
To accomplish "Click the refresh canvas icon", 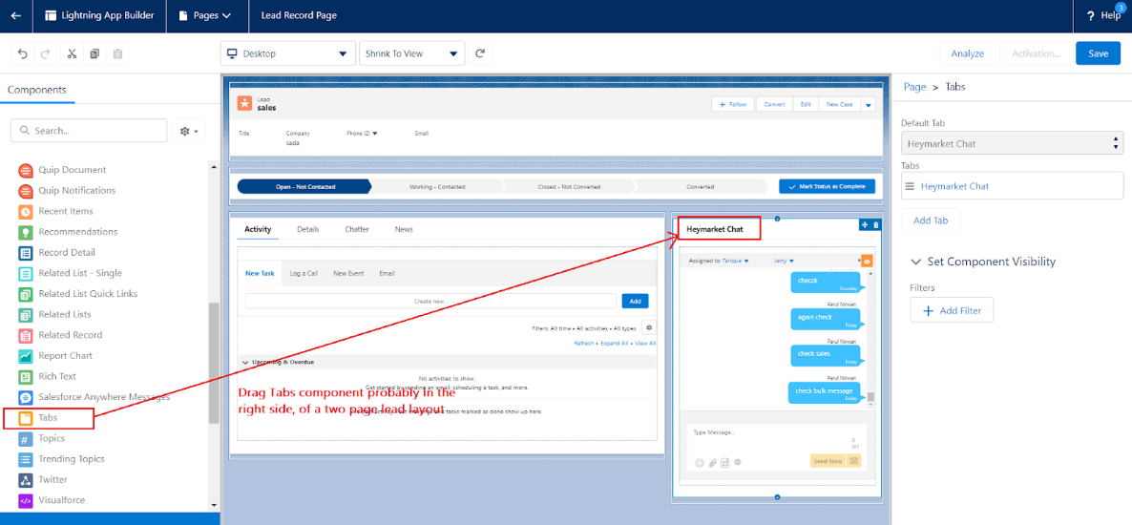I will [479, 53].
